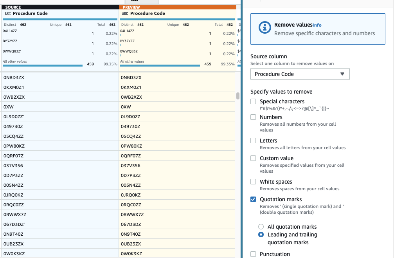Viewport: 394px width, 258px height.
Task: Click the 0WWQ83Z' value in Source statistics
Action: 12,51
